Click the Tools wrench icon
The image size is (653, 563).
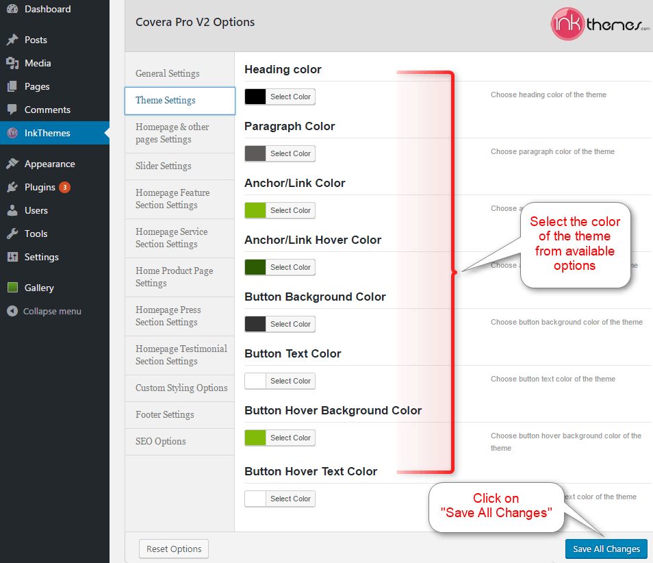pyautogui.click(x=12, y=234)
